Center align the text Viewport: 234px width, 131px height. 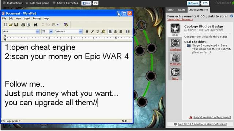pyautogui.click(x=116, y=32)
